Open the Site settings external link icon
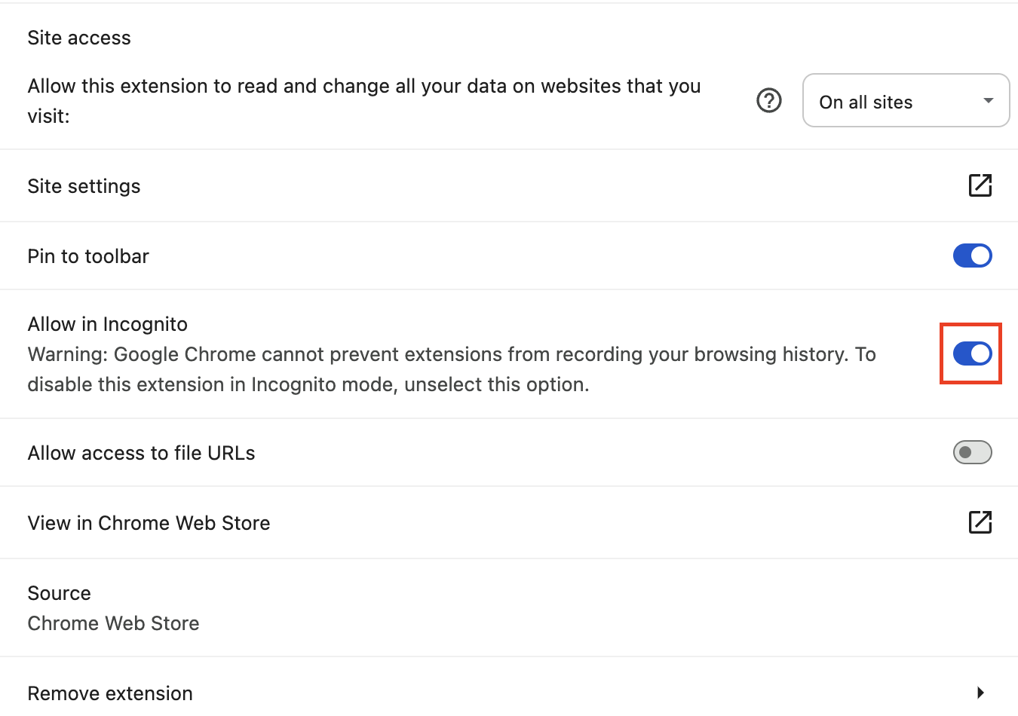The image size is (1018, 716). [980, 185]
